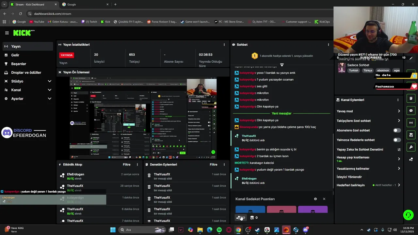Viewport: 418px width, 235px height.
Task: Click the stream preview thumbnail
Action: pos(143,118)
